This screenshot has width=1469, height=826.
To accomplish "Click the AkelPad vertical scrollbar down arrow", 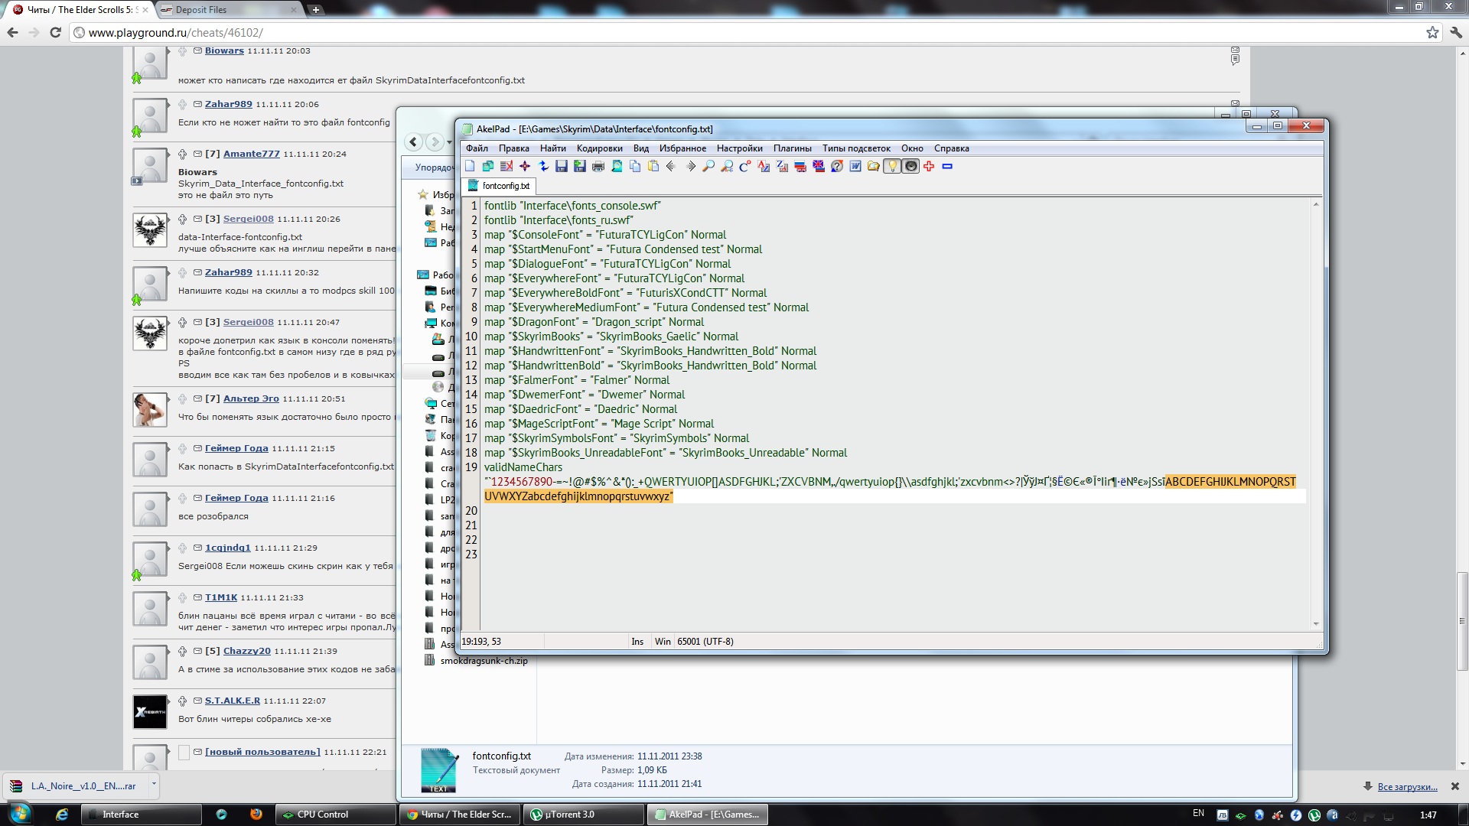I will 1316,624.
